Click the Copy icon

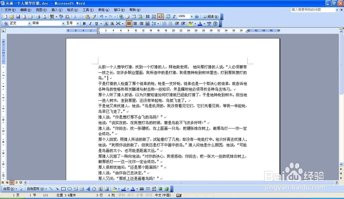tap(81, 16)
